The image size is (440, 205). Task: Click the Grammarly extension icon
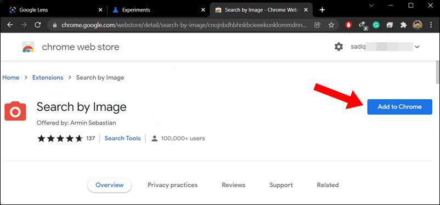pos(376,25)
